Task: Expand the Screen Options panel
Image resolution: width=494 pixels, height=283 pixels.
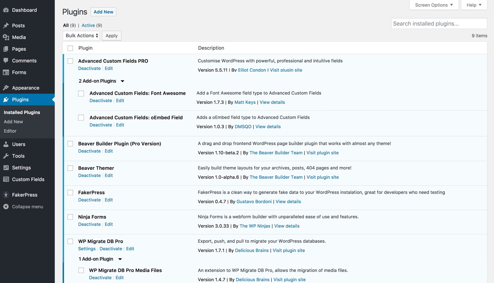Action: click(x=434, y=5)
